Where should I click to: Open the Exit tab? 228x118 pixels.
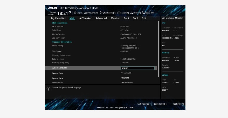click(144, 18)
